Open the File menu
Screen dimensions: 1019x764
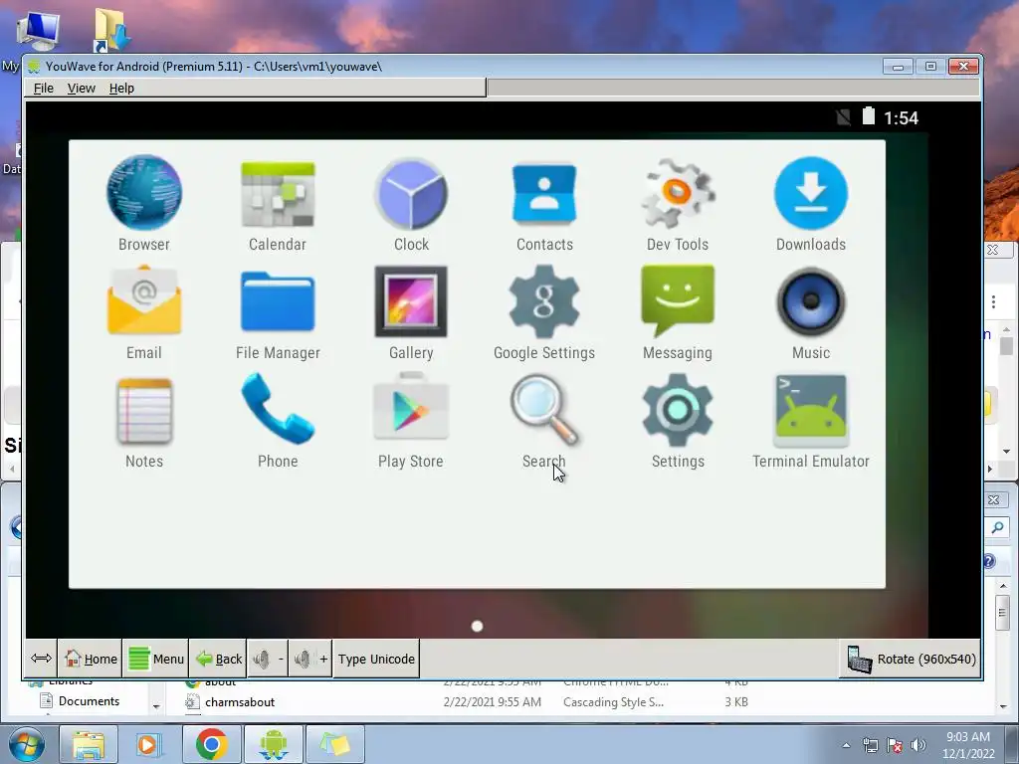point(44,88)
